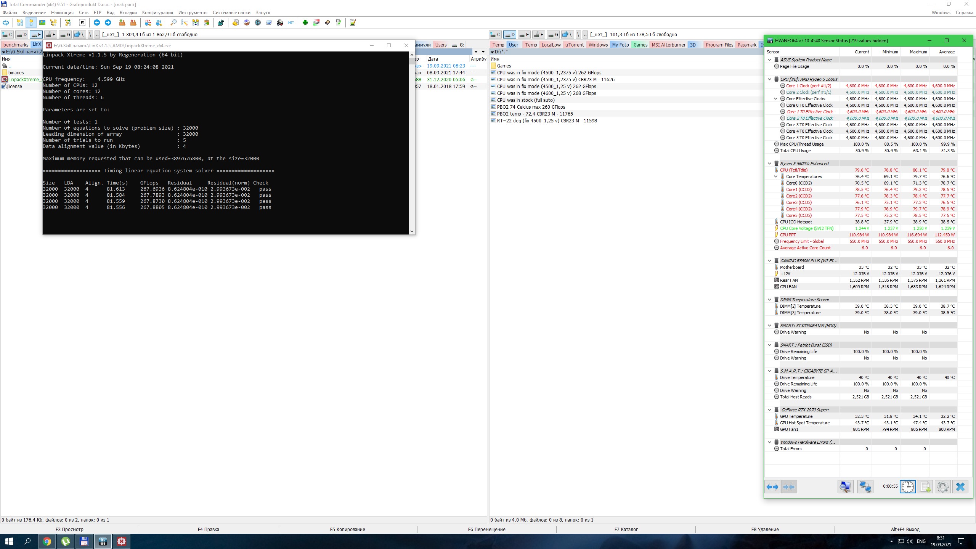The height and width of the screenshot is (549, 976).
Task: Collapse the GeForce RTX 2070 Super group
Action: (x=769, y=410)
